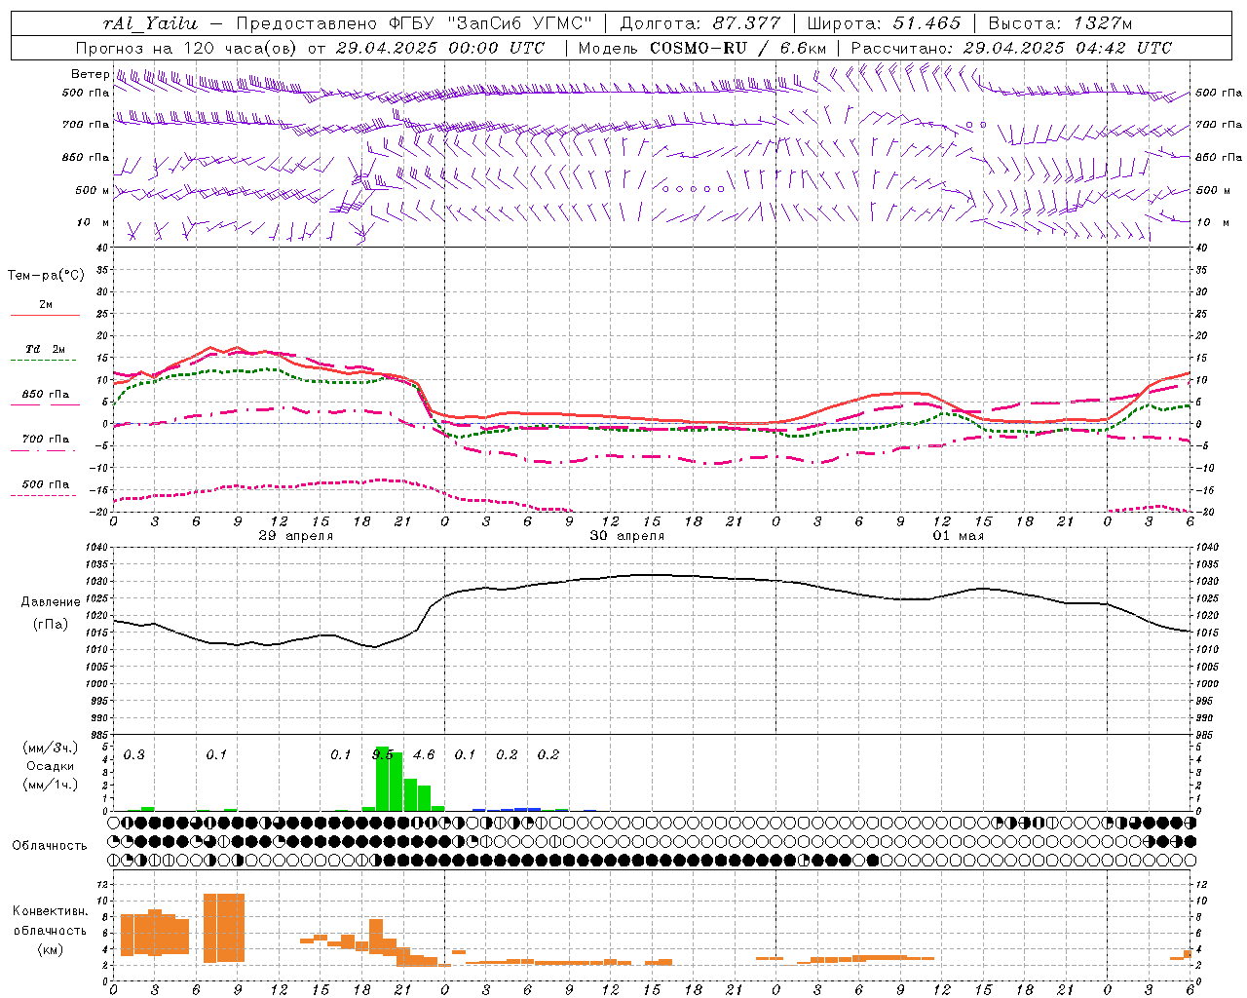Click "Прогноз на 120 часа(ов)" header text
The width and height of the screenshot is (1247, 998).
187,48
